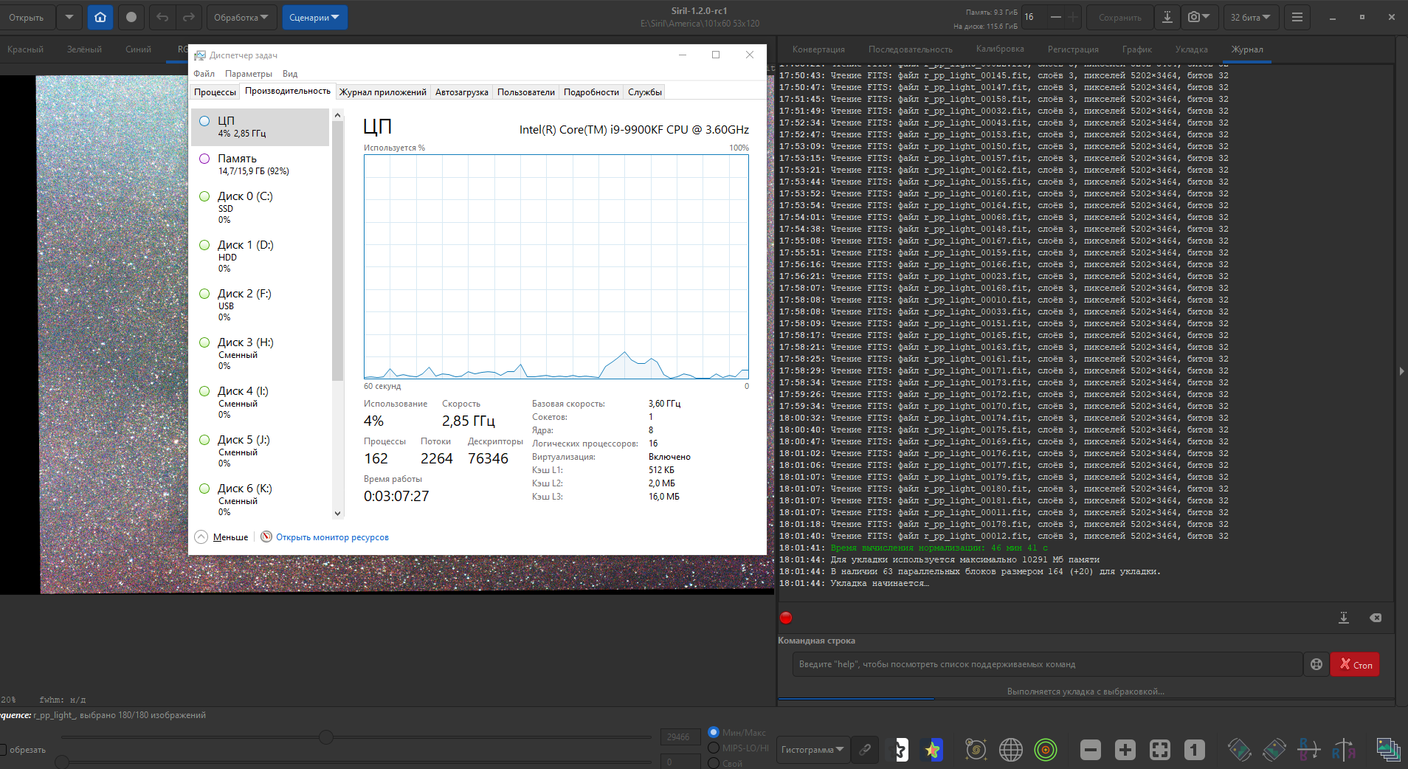Viewport: 1408px width, 769px height.
Task: Click the home directory icon in Siril toolbar
Action: coord(100,17)
